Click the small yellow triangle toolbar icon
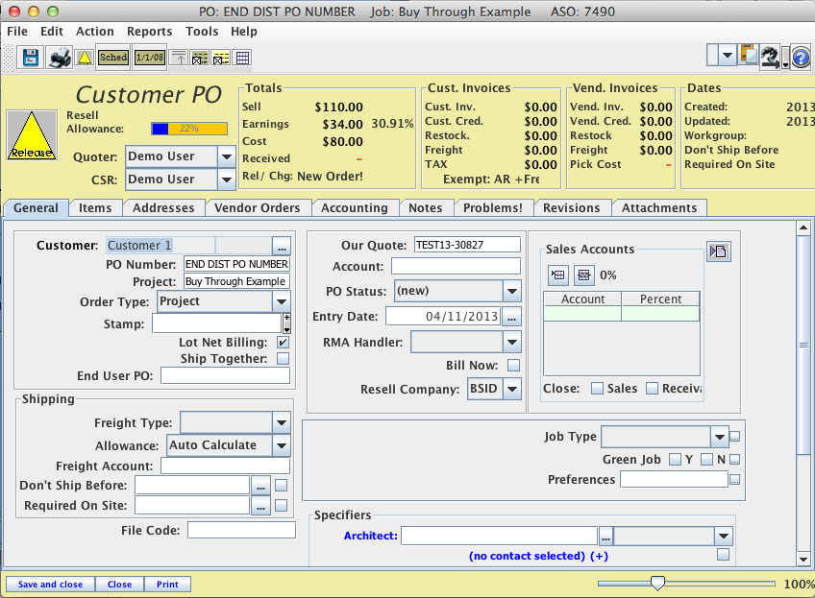The image size is (815, 598). coord(85,58)
